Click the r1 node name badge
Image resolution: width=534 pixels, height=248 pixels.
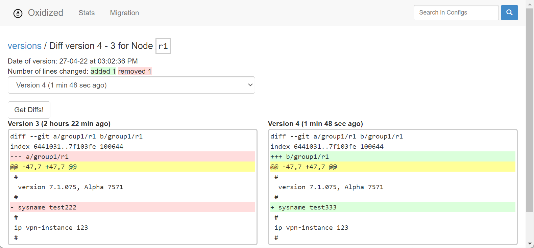[163, 46]
